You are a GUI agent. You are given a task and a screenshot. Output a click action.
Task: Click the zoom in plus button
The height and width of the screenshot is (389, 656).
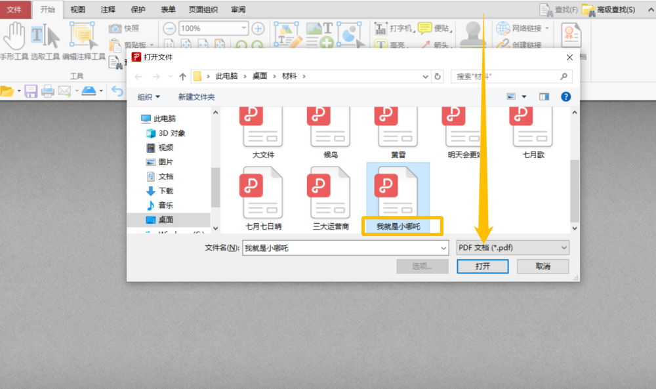(x=258, y=28)
